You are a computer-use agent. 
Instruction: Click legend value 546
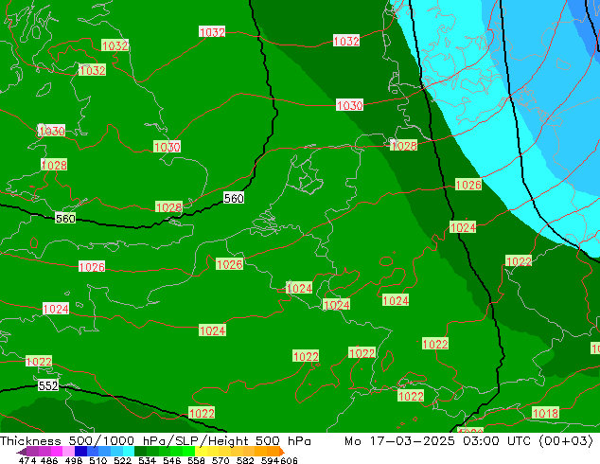[x=171, y=460]
